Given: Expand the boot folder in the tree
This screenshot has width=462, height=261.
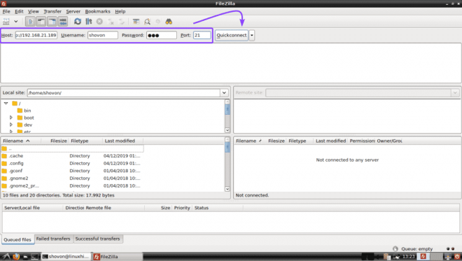Looking at the screenshot, I should (11, 118).
